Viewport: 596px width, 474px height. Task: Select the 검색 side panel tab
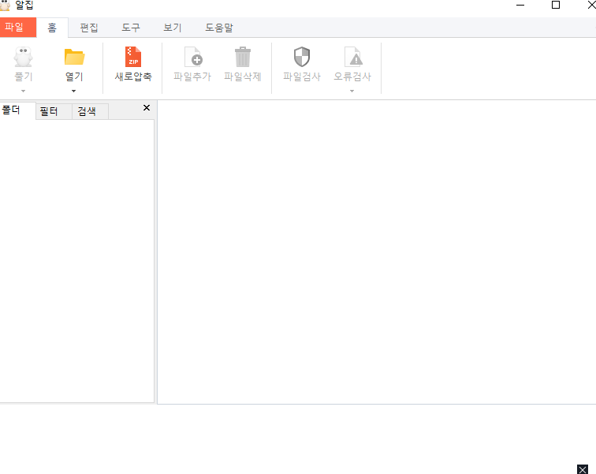[90, 111]
